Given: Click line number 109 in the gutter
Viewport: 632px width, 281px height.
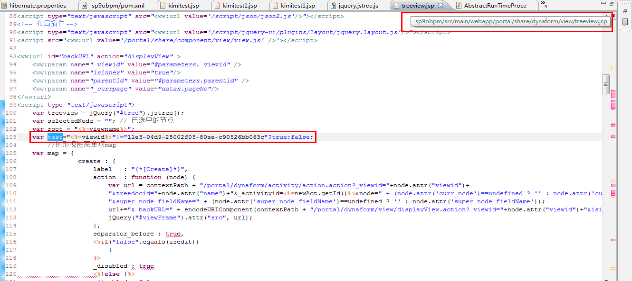Looking at the screenshot, I should pyautogui.click(x=11, y=185).
